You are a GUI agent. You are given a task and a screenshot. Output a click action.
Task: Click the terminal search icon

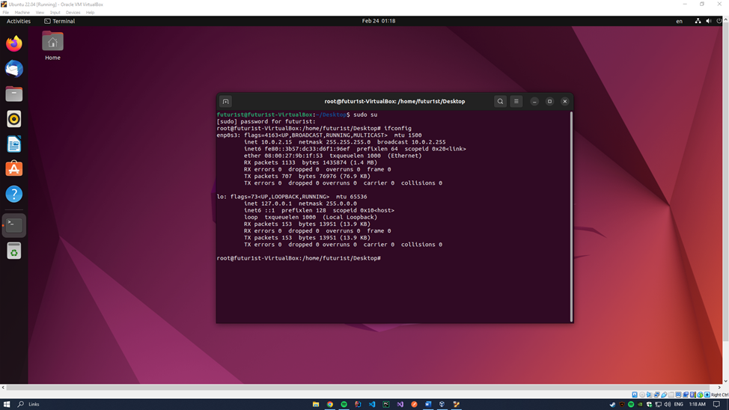click(500, 101)
